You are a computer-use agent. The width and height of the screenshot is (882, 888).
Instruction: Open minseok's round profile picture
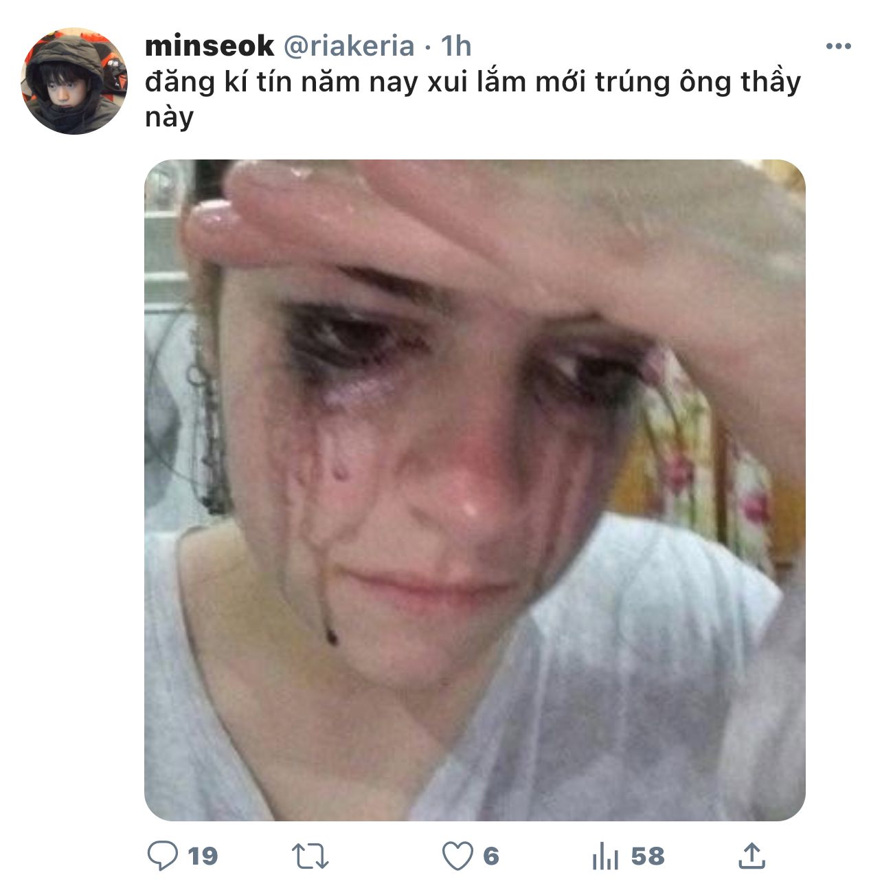75,81
